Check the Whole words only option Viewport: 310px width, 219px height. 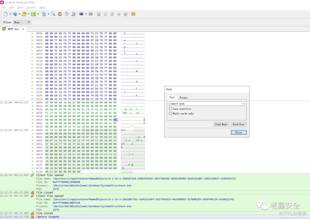[170, 113]
